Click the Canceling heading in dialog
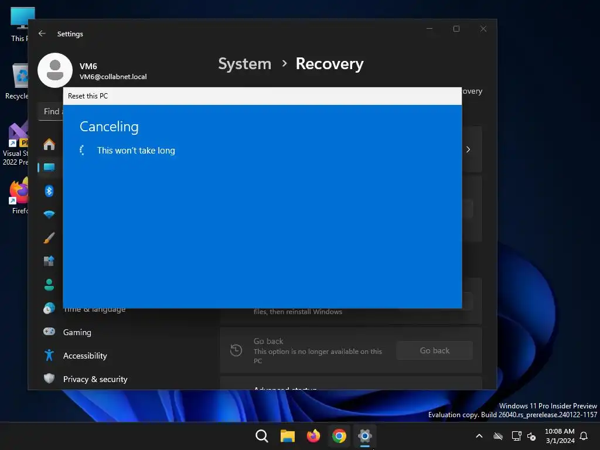 (x=109, y=127)
